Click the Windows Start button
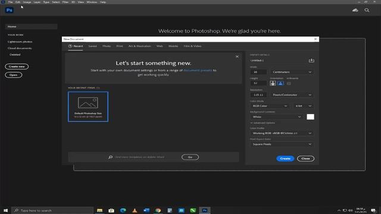381x214 pixels. 5,210
